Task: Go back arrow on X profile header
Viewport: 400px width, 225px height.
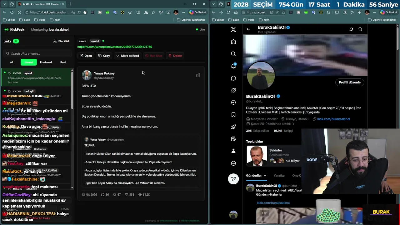Action: (x=248, y=29)
